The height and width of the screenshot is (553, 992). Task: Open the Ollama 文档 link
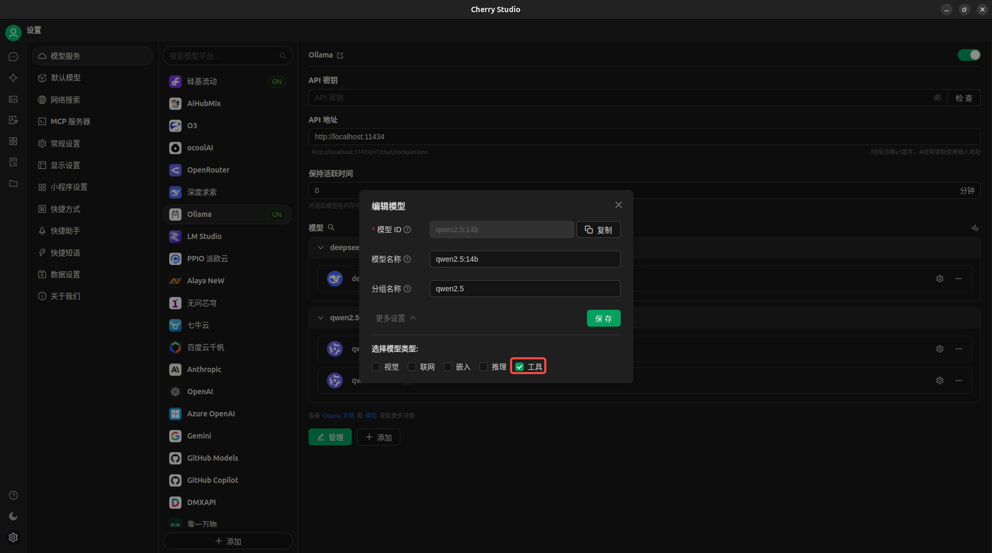[x=339, y=416]
